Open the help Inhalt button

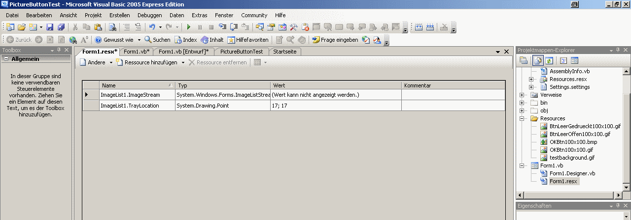coord(212,40)
